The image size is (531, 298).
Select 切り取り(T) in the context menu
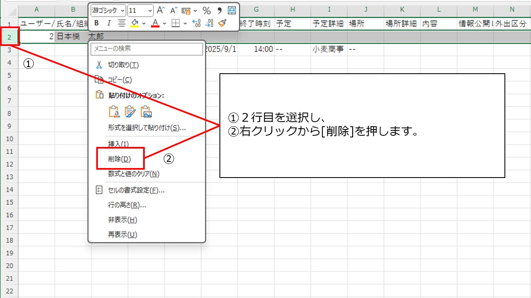(123, 65)
